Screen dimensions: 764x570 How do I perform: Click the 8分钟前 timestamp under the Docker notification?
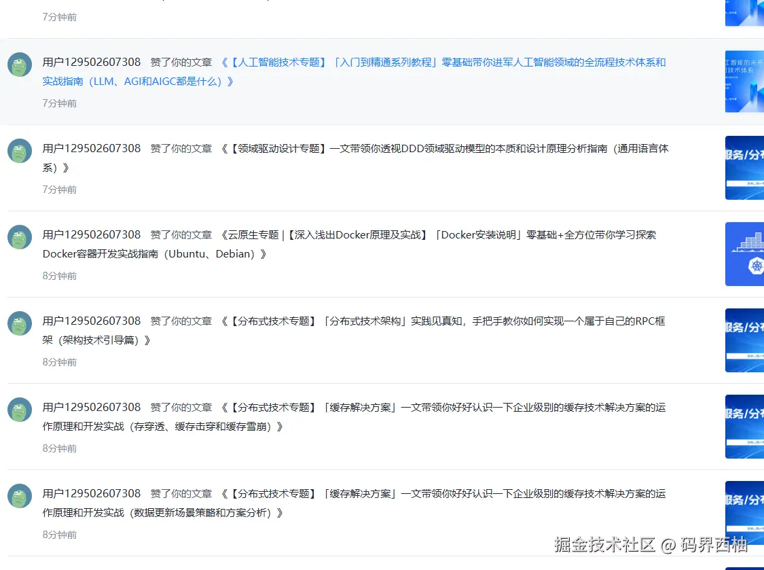[59, 276]
